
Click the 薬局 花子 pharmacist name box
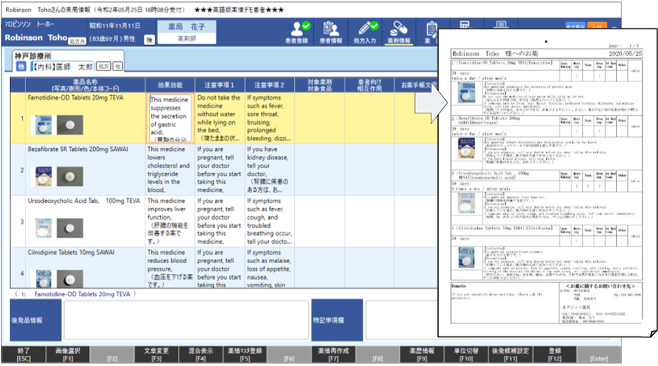pos(187,32)
